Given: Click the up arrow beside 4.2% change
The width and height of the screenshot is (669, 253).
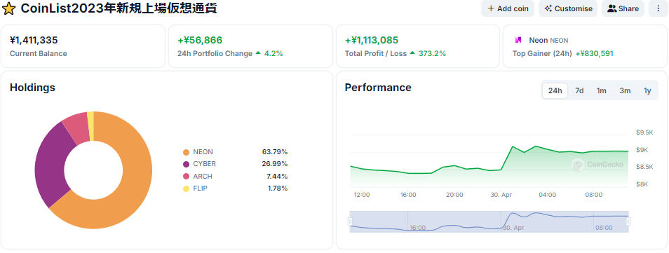Looking at the screenshot, I should click(x=257, y=53).
